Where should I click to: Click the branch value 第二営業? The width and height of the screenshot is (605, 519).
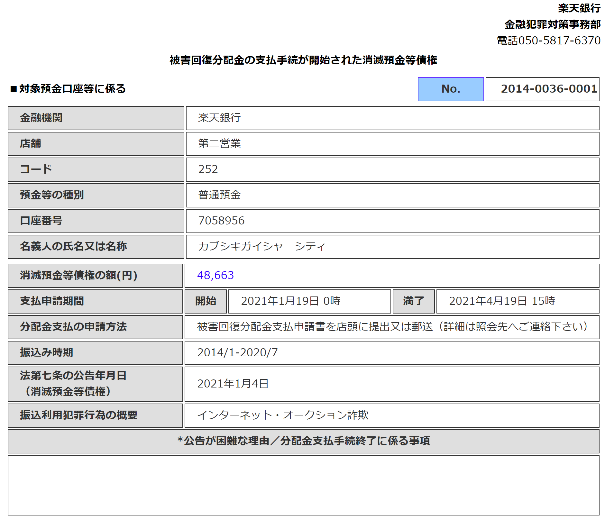point(219,143)
